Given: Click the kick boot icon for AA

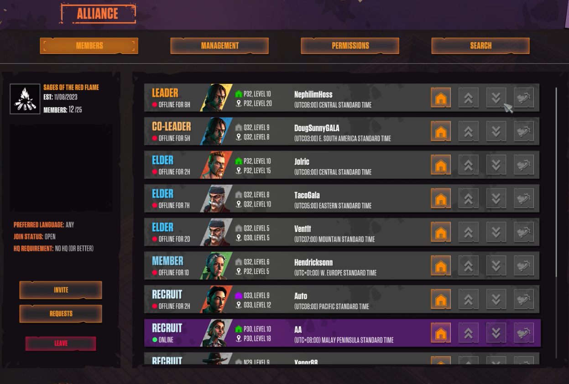Looking at the screenshot, I should (x=524, y=332).
